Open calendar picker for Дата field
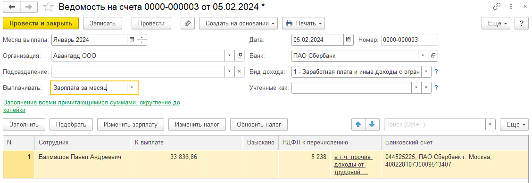 (348, 40)
